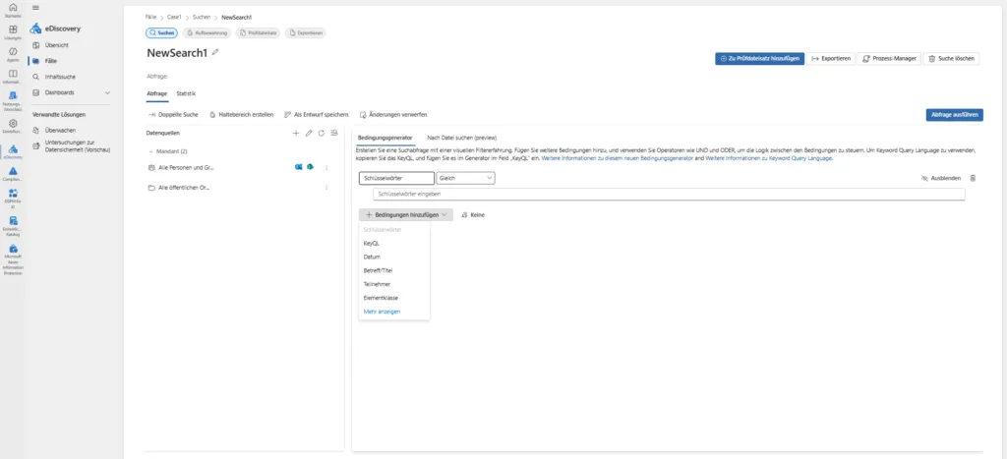Open the hamburger navigation menu
Image resolution: width=1007 pixels, height=459 pixels.
click(36, 7)
